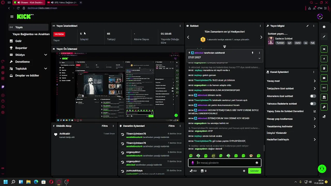
Task: Show previous top gifter with left arrow
Action: tap(188, 37)
